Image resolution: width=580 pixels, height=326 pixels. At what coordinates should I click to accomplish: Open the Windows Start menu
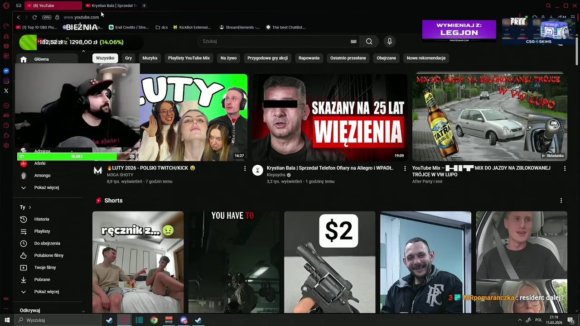(x=7, y=320)
